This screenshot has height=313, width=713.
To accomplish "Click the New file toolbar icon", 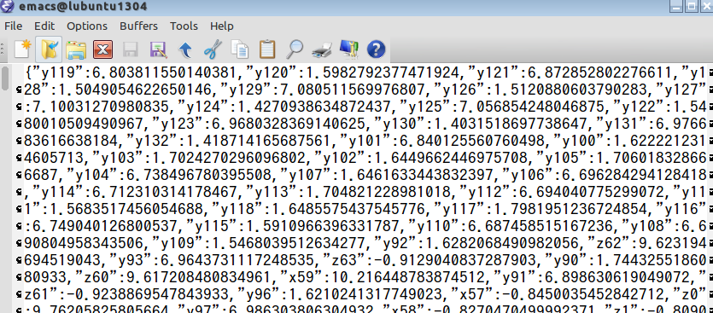I will tap(22, 49).
